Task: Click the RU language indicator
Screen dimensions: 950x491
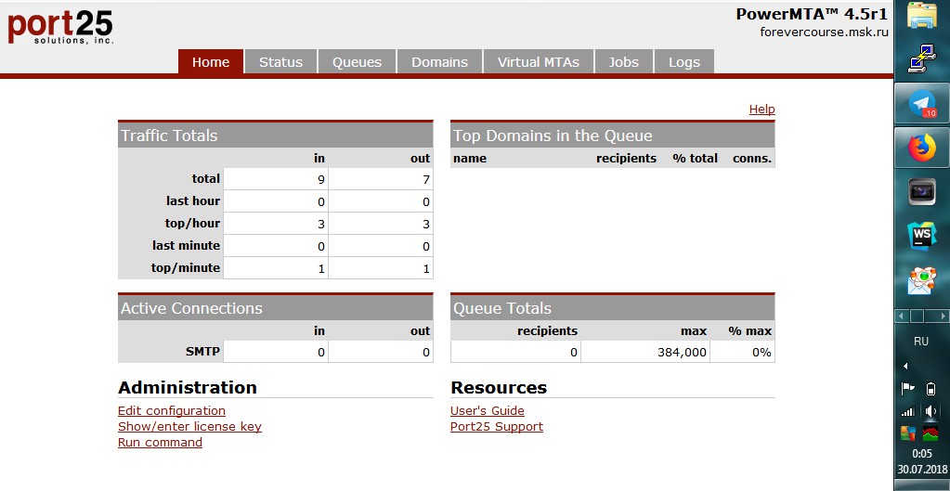Action: tap(921, 342)
